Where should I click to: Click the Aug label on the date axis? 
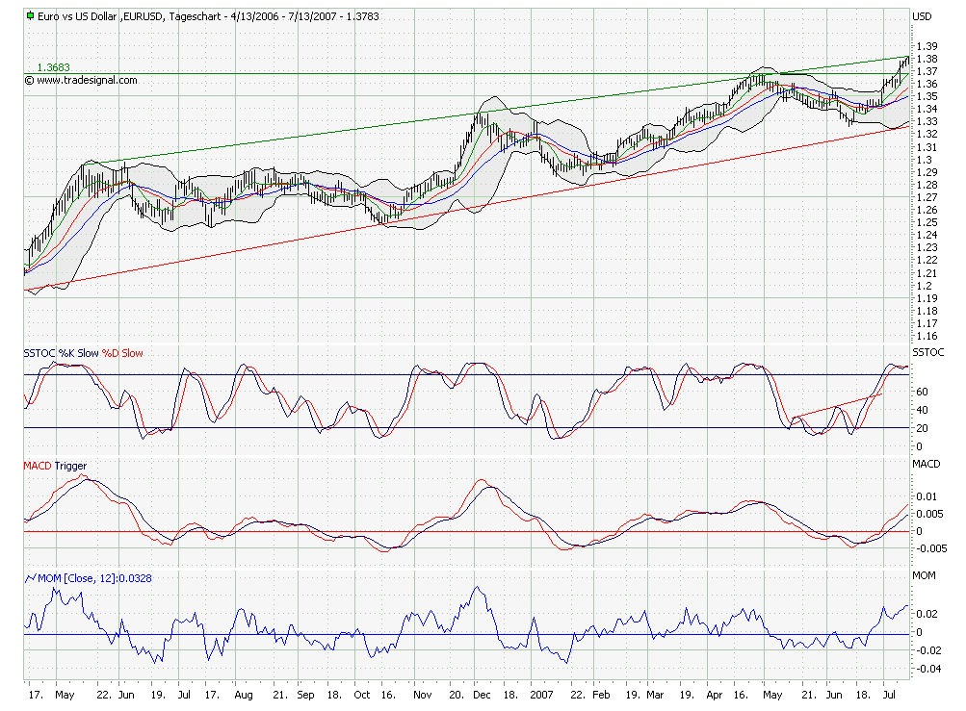pyautogui.click(x=244, y=695)
